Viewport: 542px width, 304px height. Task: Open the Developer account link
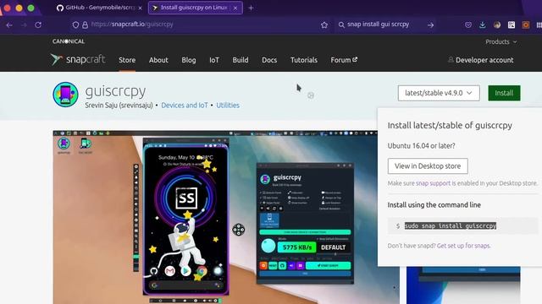[x=480, y=60]
